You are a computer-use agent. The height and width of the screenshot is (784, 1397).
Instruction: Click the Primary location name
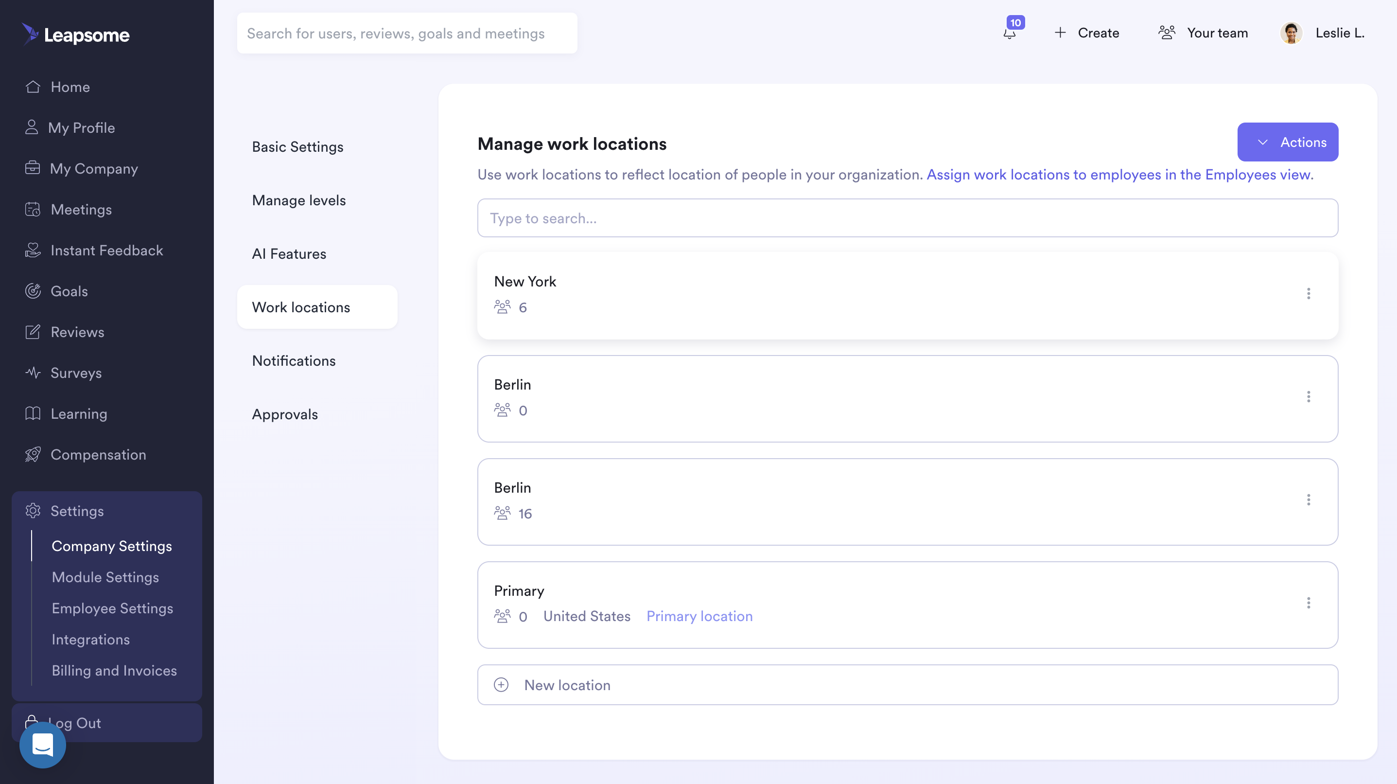(519, 590)
